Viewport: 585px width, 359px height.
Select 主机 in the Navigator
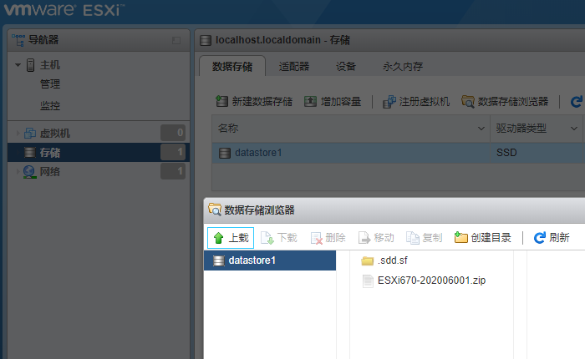[x=50, y=65]
